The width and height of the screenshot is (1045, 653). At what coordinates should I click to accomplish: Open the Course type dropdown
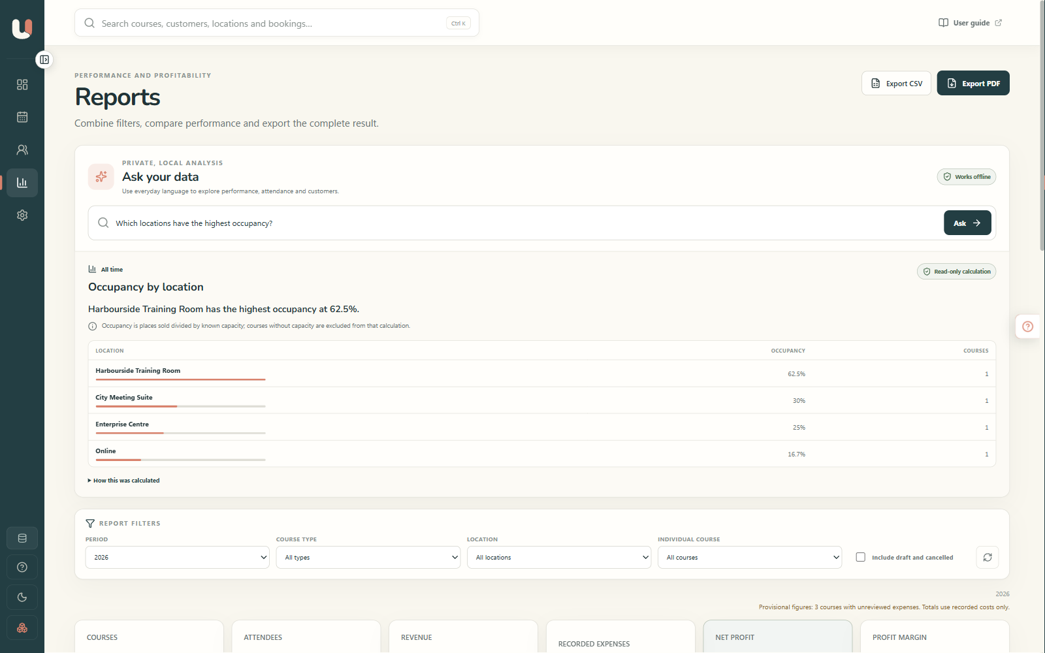368,558
